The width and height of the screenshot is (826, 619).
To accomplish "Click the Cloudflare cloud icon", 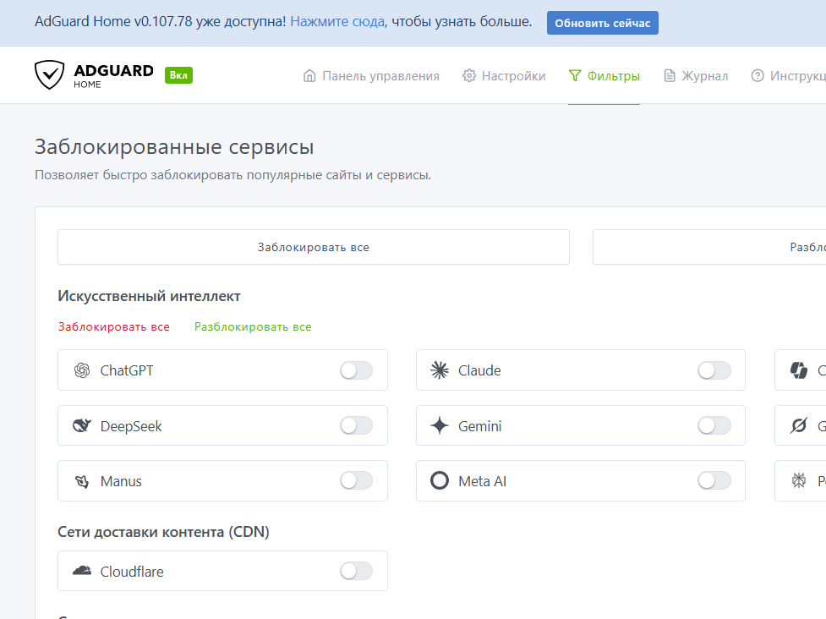I will [82, 571].
